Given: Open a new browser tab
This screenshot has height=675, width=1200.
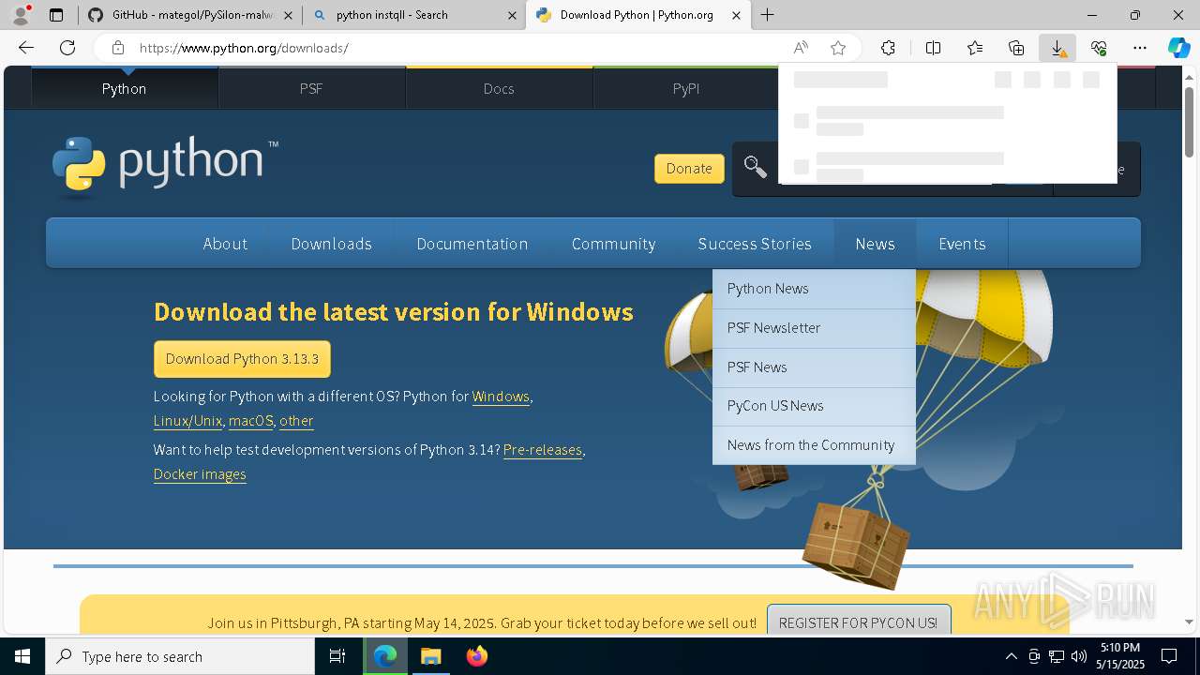Looking at the screenshot, I should pyautogui.click(x=767, y=15).
